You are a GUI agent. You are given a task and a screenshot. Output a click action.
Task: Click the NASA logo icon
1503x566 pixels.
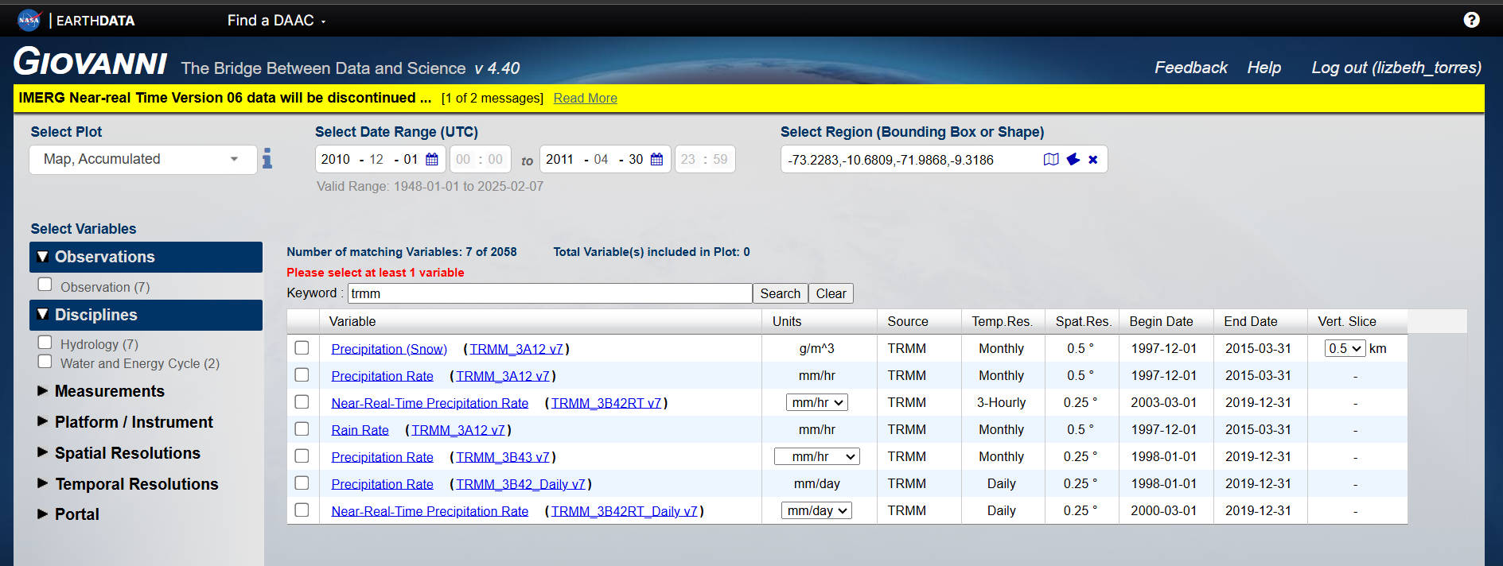coord(29,20)
